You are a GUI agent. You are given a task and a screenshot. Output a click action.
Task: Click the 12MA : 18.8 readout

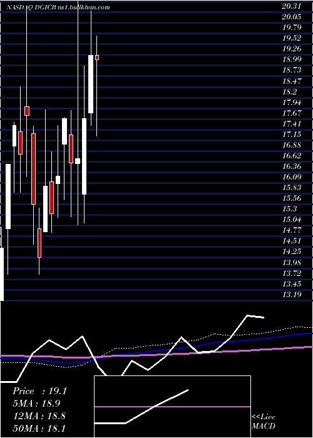tap(39, 415)
